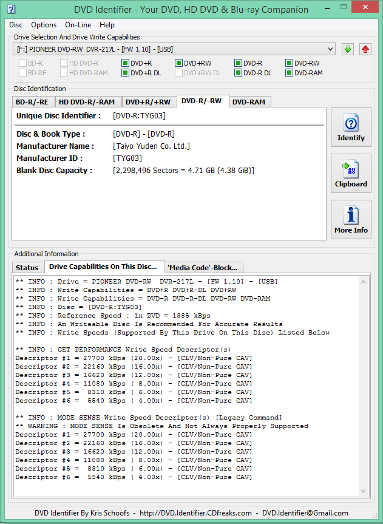Click the help icon in title bar
Screen dimensions: 383x524
click(x=11, y=9)
